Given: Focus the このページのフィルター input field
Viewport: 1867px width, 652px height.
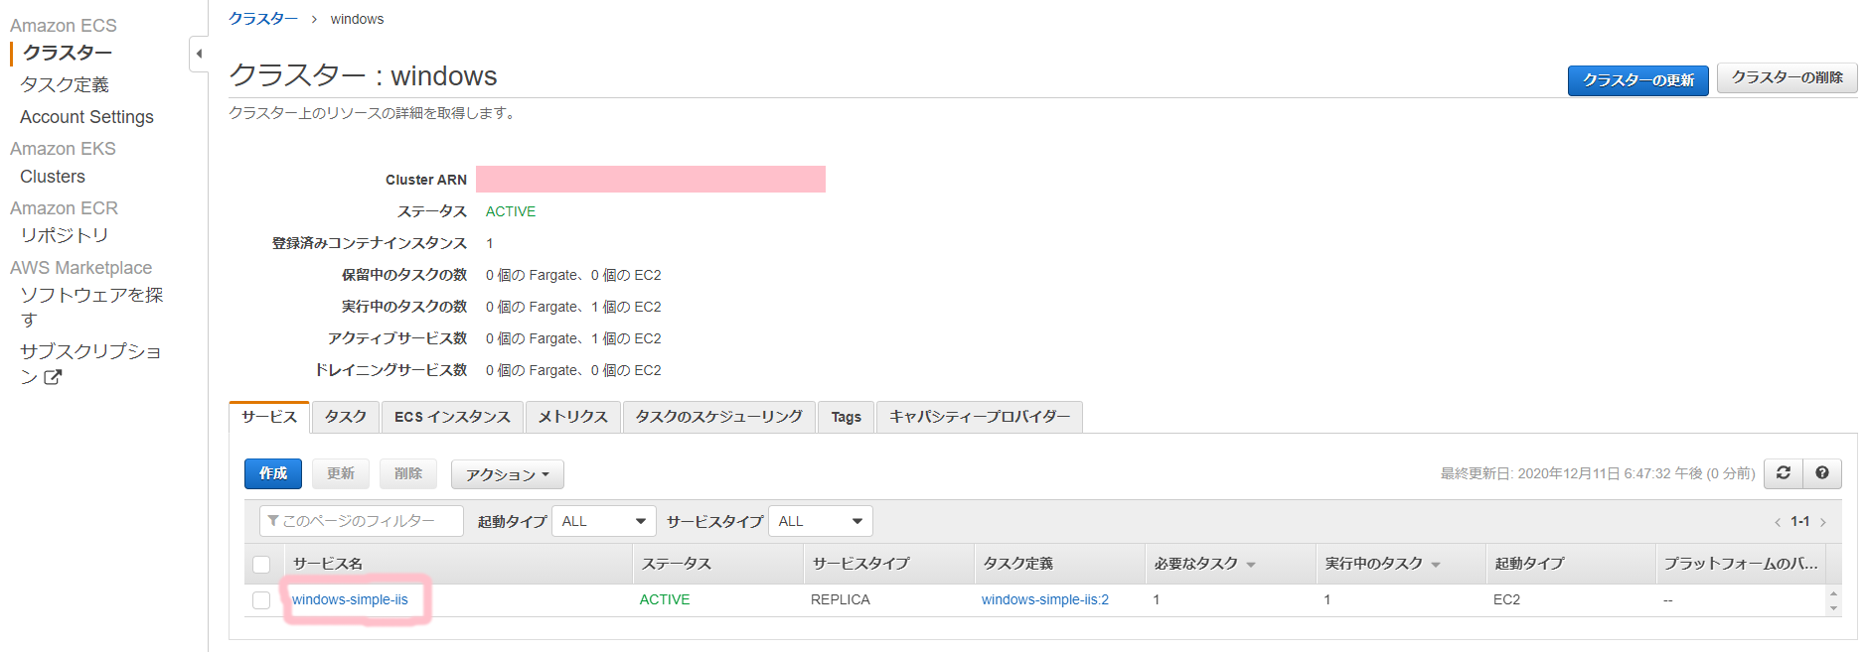Looking at the screenshot, I should click(x=362, y=521).
